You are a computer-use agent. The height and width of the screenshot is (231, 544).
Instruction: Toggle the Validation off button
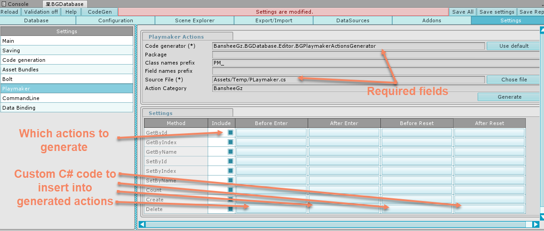tap(41, 12)
